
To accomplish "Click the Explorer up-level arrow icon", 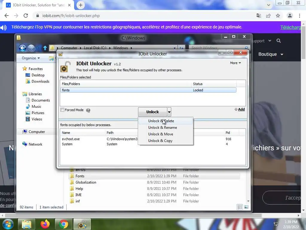I will point(45,48).
